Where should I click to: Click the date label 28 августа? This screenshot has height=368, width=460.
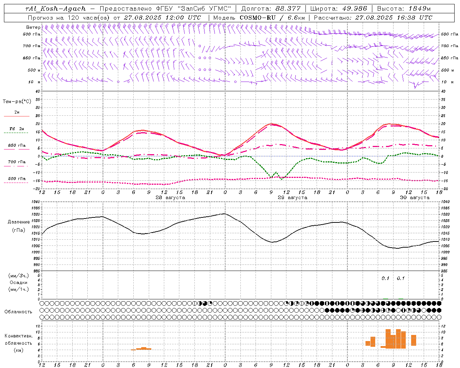(170, 198)
